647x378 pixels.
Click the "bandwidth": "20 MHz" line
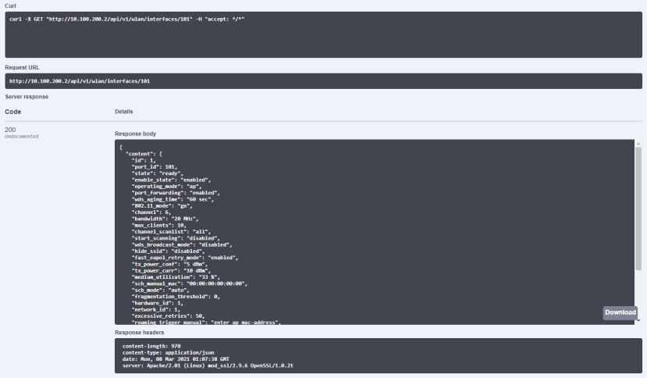(x=165, y=219)
